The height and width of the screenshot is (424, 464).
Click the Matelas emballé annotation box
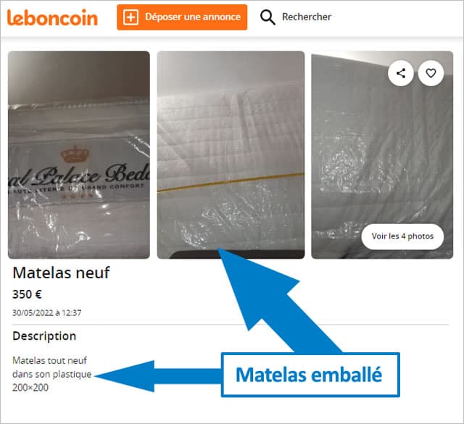(310, 375)
